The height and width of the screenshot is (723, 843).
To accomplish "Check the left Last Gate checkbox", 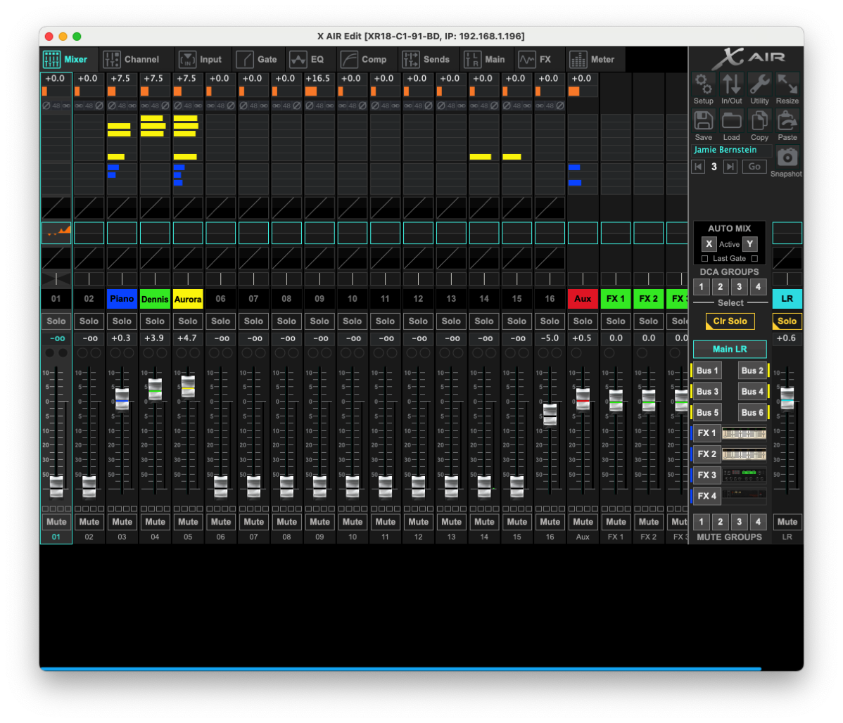I will tap(705, 259).
